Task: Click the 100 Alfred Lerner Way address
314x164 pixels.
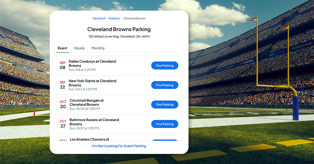Action: [x=119, y=37]
